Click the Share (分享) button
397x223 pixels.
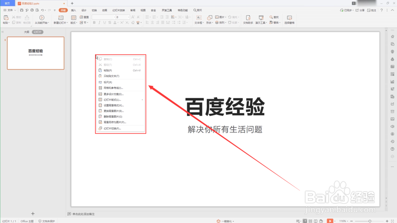coord(360,10)
